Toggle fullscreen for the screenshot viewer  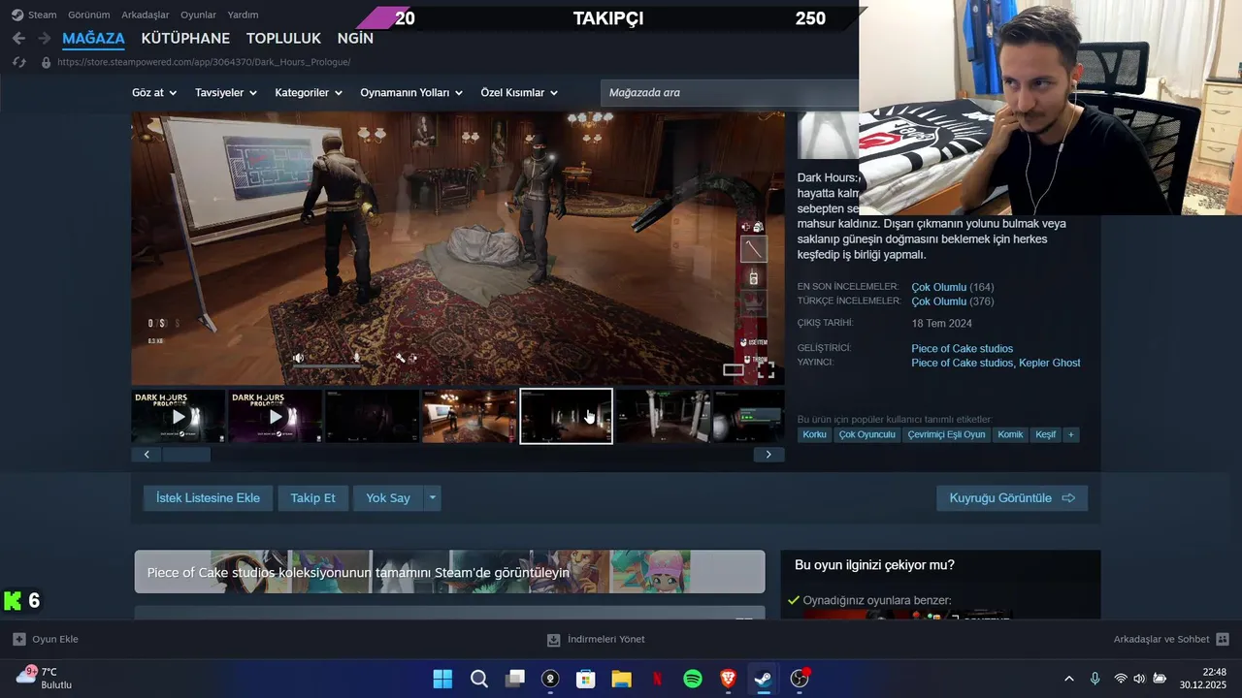point(766,369)
